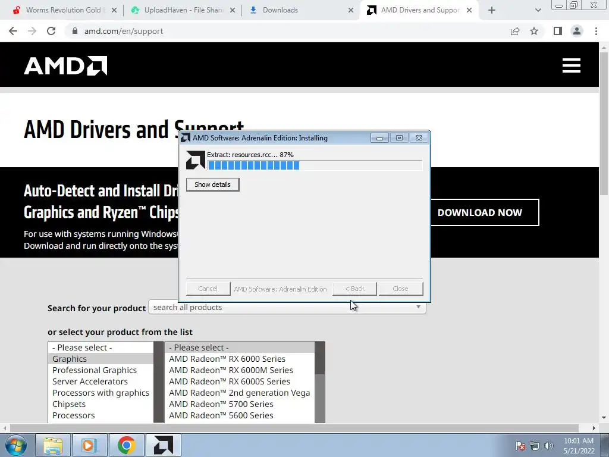Screen dimensions: 609x457
Task: Open Chrome three-dot menu
Action: 596,31
